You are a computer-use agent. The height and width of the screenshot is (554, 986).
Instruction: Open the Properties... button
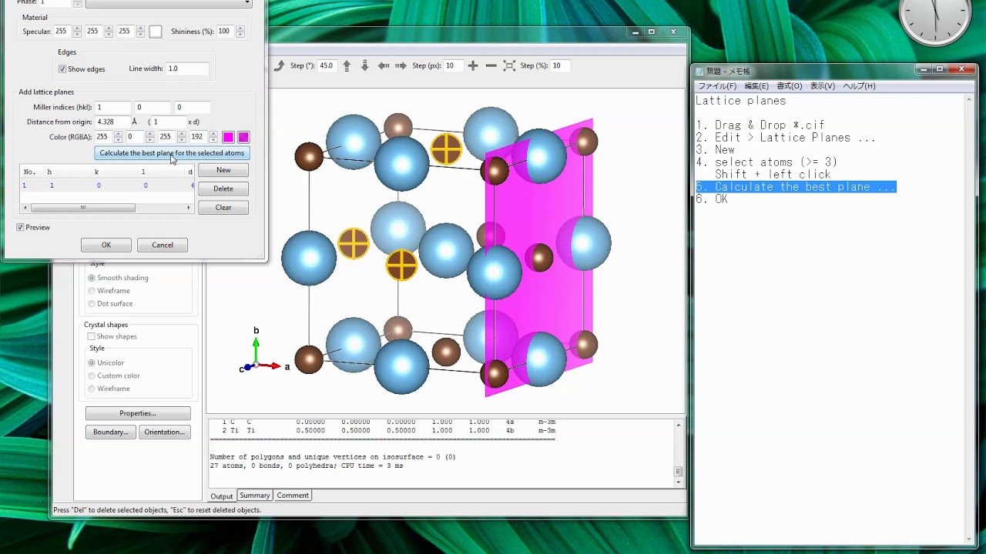click(x=138, y=414)
